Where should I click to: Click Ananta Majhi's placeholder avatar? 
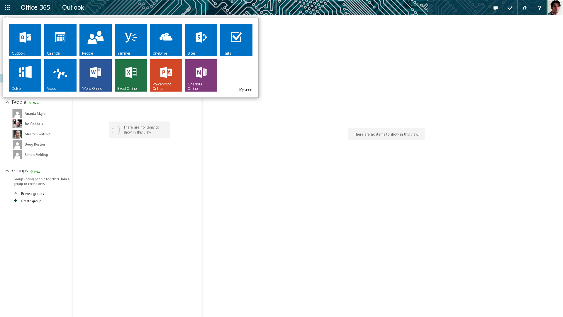click(17, 114)
